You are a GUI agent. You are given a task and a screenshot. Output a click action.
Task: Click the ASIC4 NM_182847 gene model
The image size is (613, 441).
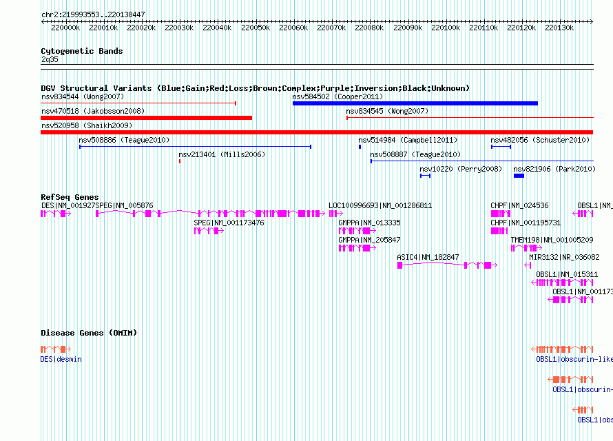(447, 265)
